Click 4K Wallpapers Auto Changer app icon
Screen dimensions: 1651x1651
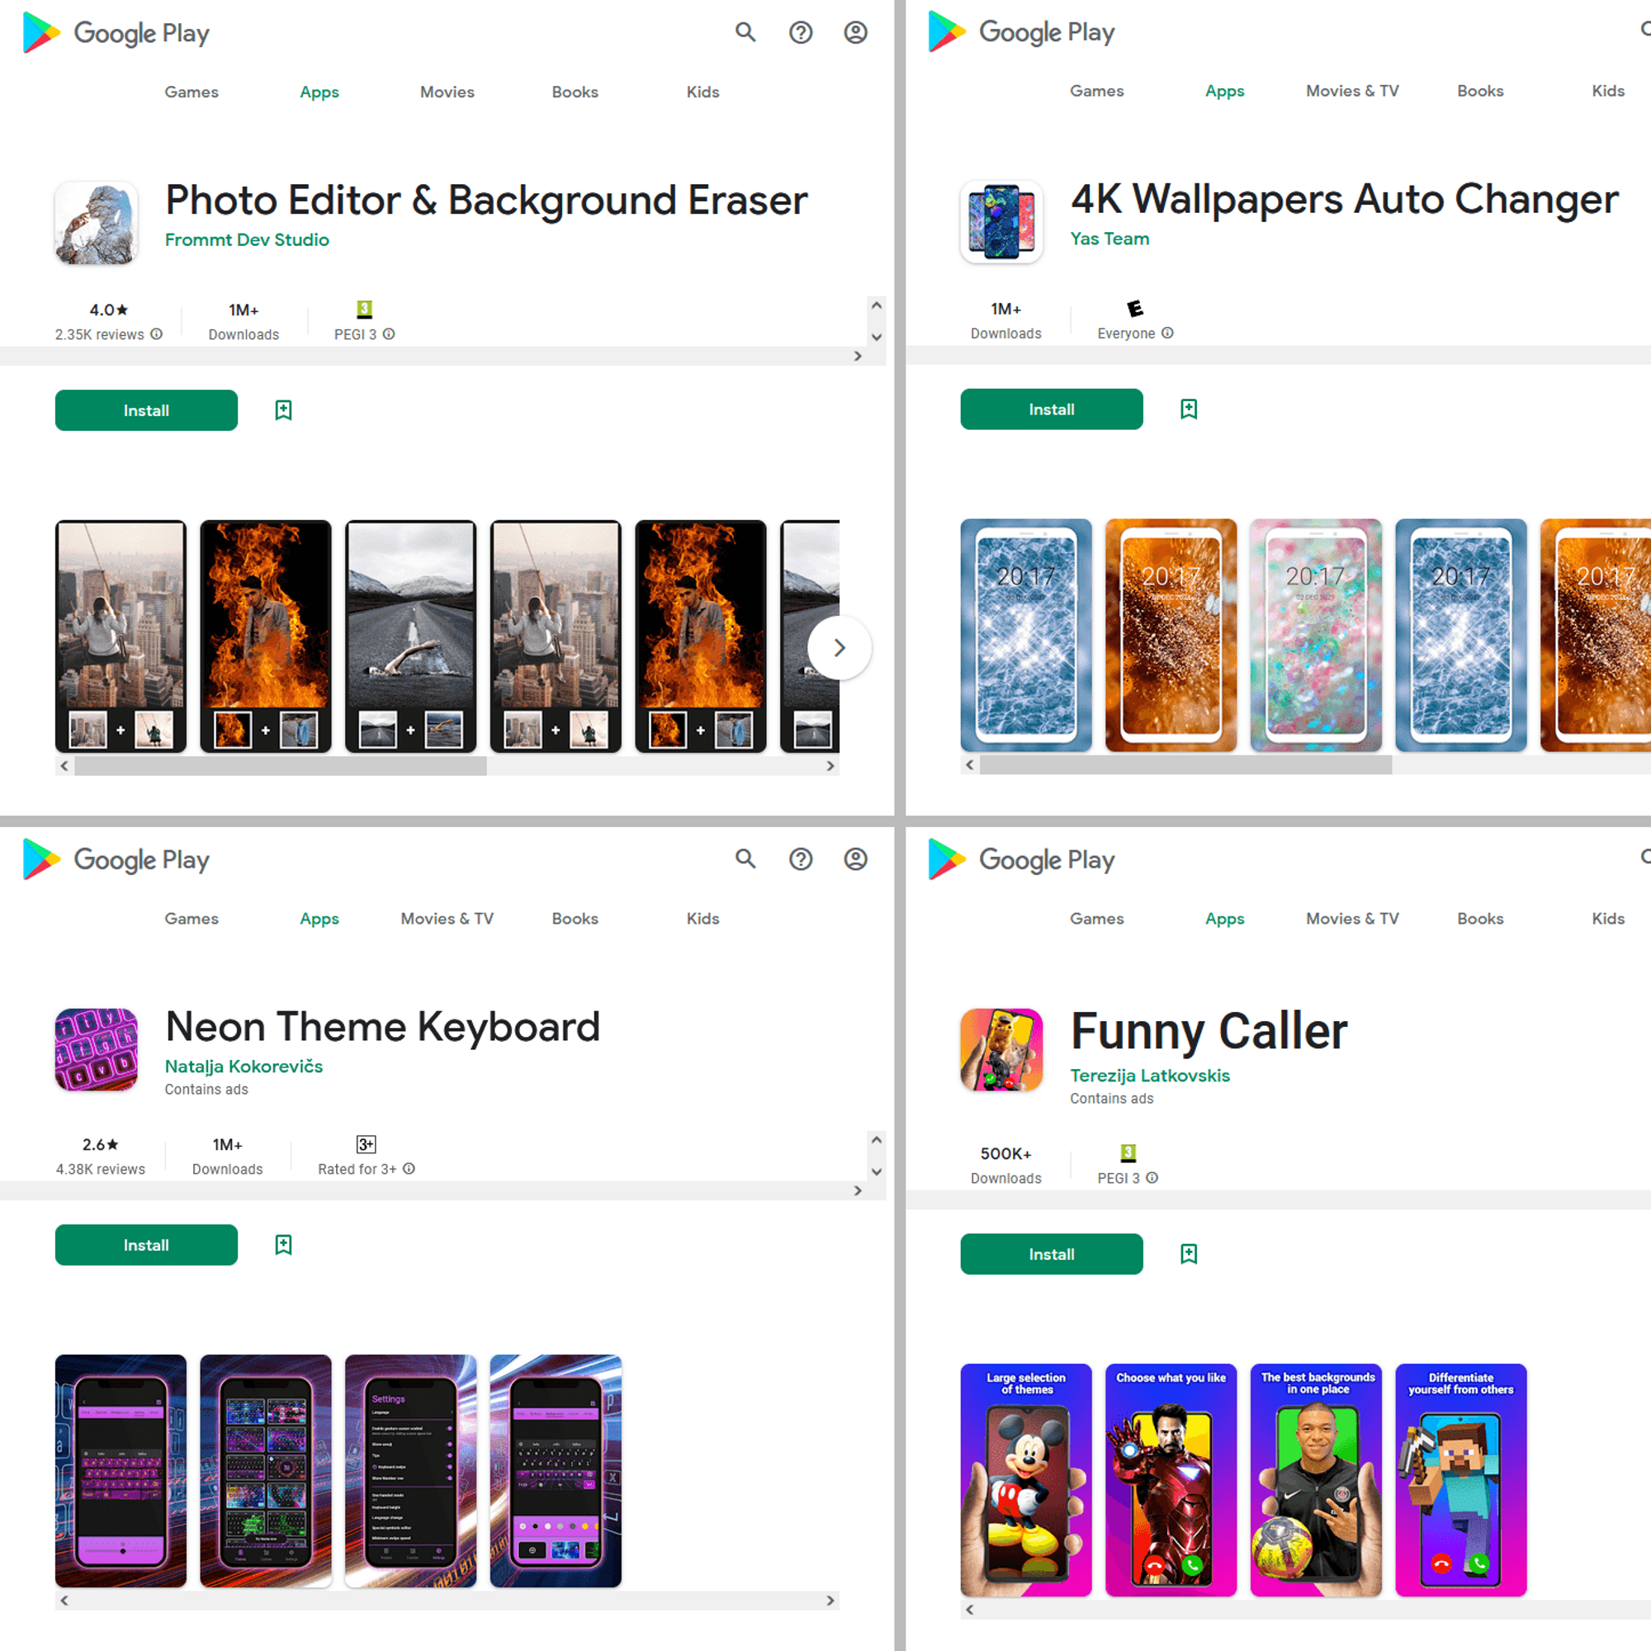pos(1001,221)
